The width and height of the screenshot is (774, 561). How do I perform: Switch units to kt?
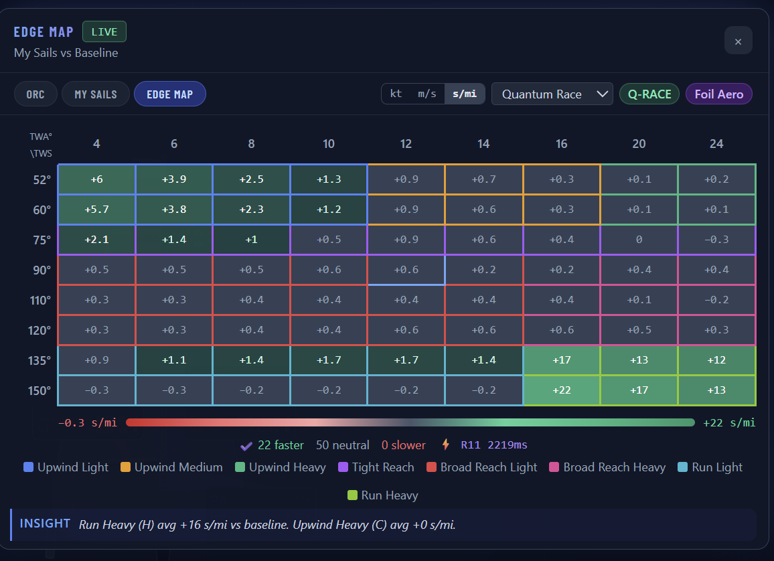coord(396,94)
